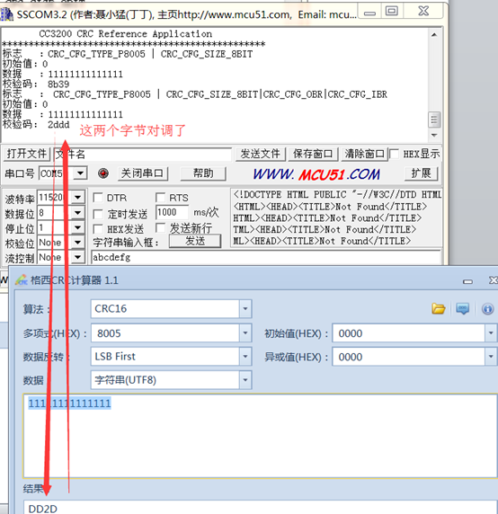
Task: Click the CC3200 CRC Reference Application text
Action: 126,34
